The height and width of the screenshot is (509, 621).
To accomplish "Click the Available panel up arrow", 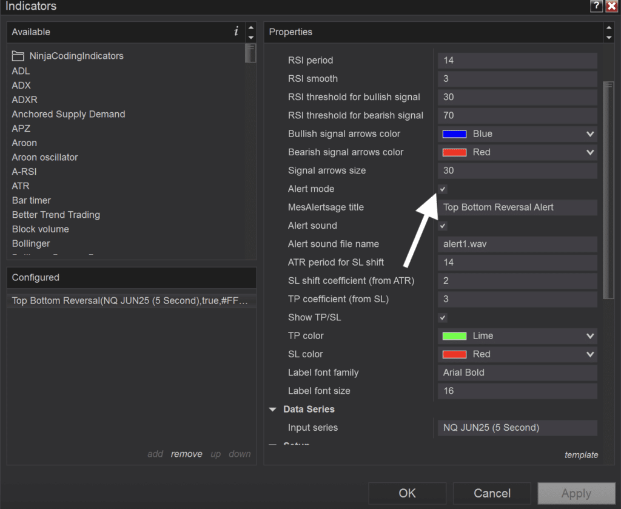I will pyautogui.click(x=251, y=27).
